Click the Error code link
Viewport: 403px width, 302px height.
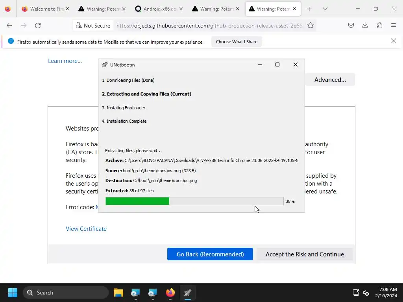(97, 207)
